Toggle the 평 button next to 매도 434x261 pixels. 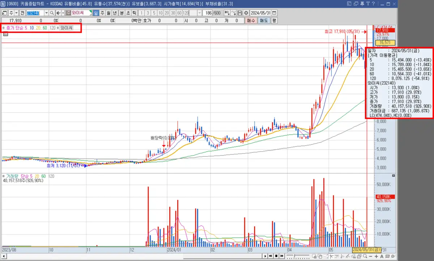click(274, 21)
